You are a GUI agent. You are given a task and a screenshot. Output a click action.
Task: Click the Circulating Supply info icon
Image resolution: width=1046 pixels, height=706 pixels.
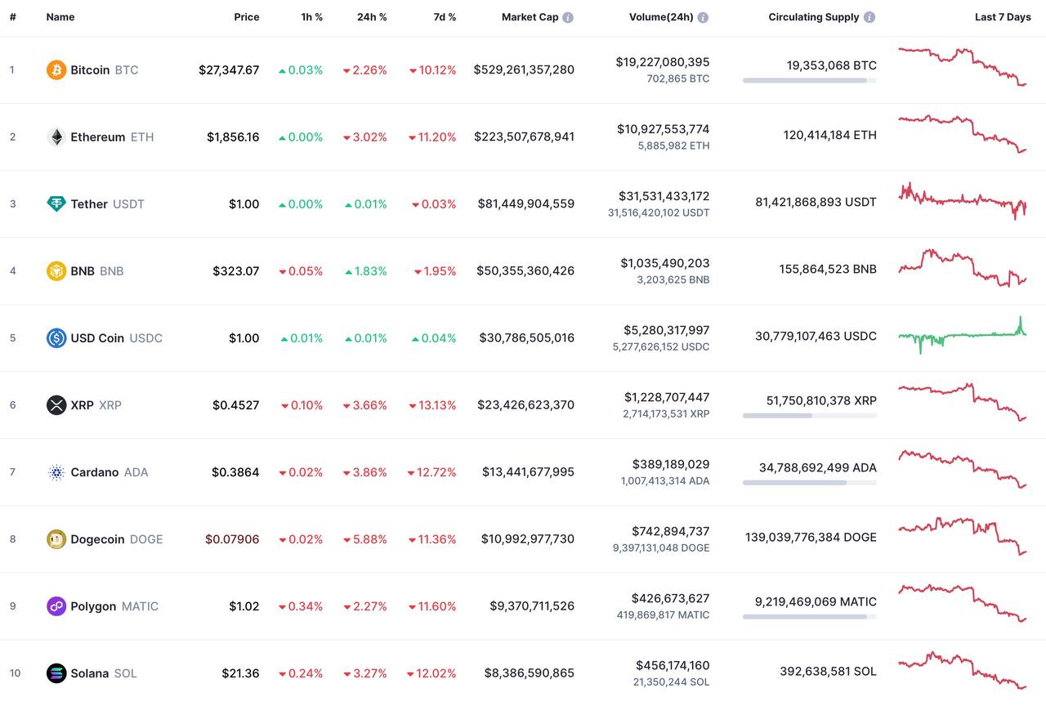click(869, 17)
